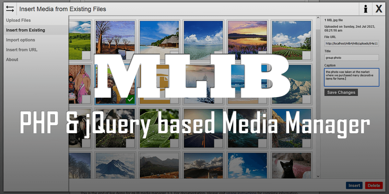Toggle selection on the beach hut thumbnail
389x194 pixels.
pos(159,39)
